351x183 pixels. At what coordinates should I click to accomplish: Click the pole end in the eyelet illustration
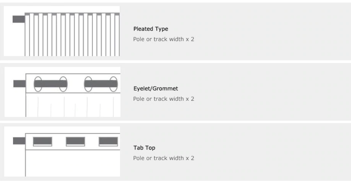coord(20,84)
